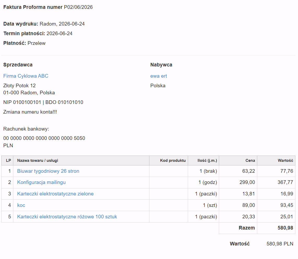Click the print date Radom, 2026-06-24
This screenshot has height=259, width=298.
[62, 24]
